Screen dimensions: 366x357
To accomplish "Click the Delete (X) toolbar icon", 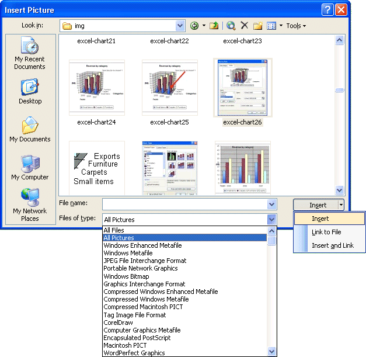I will (244, 25).
